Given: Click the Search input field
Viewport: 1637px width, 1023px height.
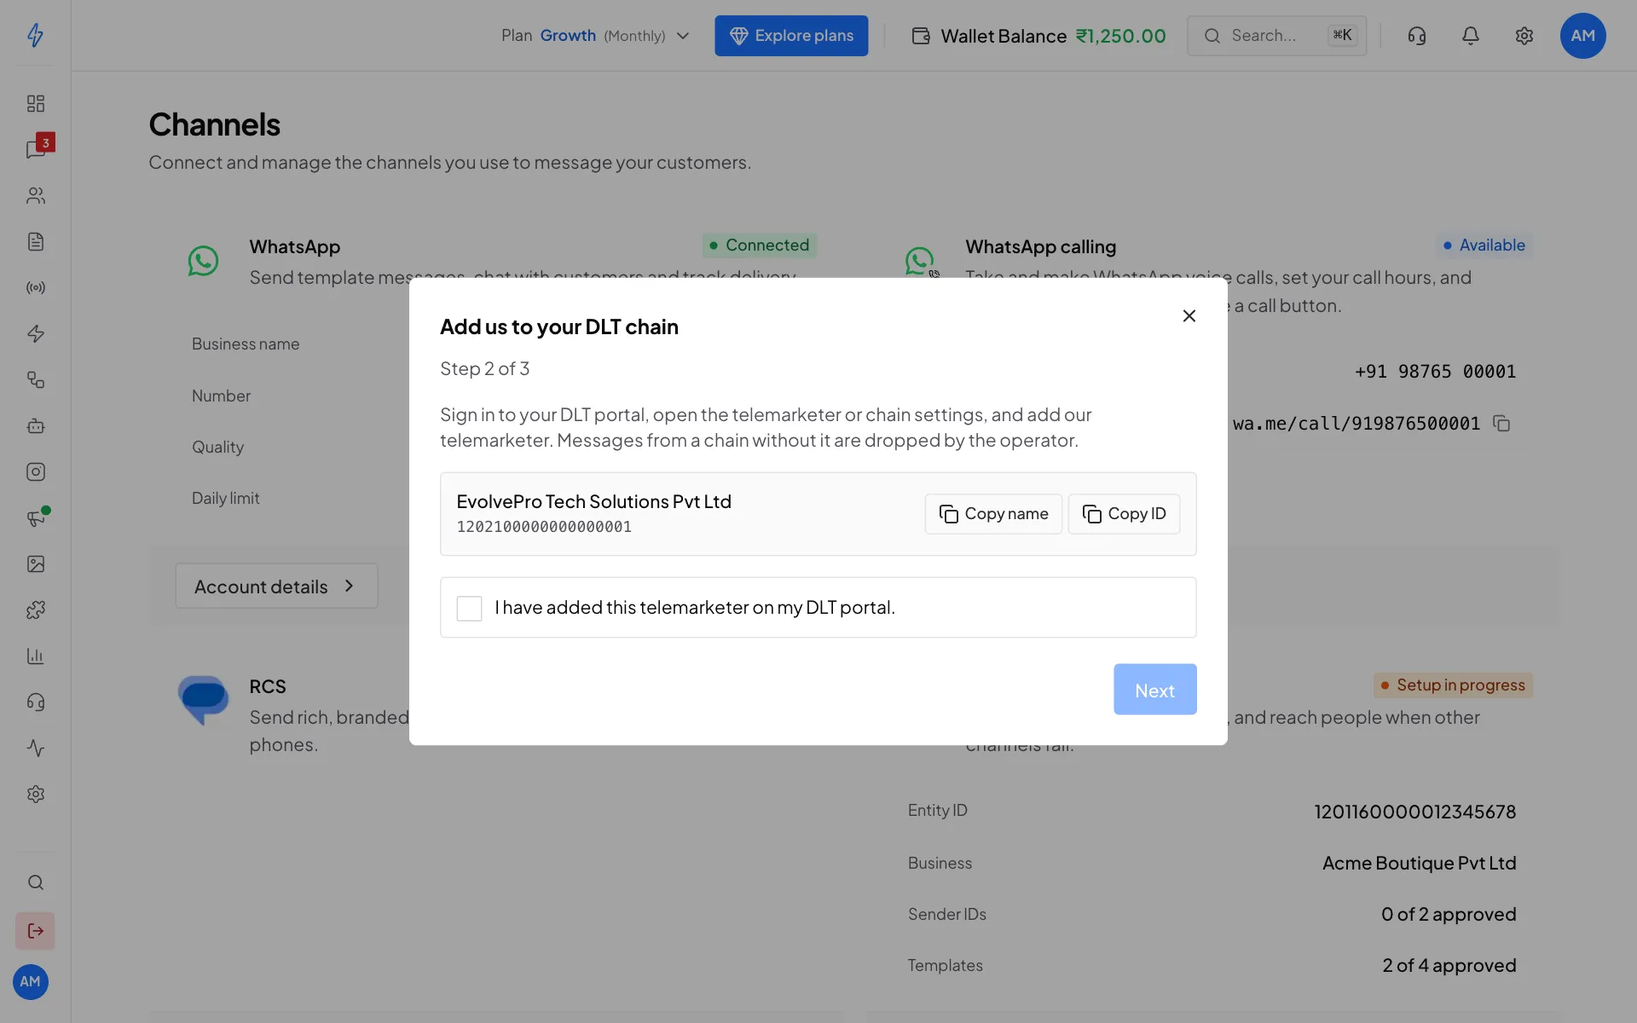Looking at the screenshot, I should pyautogui.click(x=1276, y=36).
